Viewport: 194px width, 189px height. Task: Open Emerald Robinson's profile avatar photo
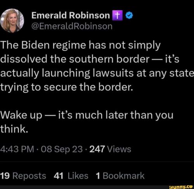[12, 21]
